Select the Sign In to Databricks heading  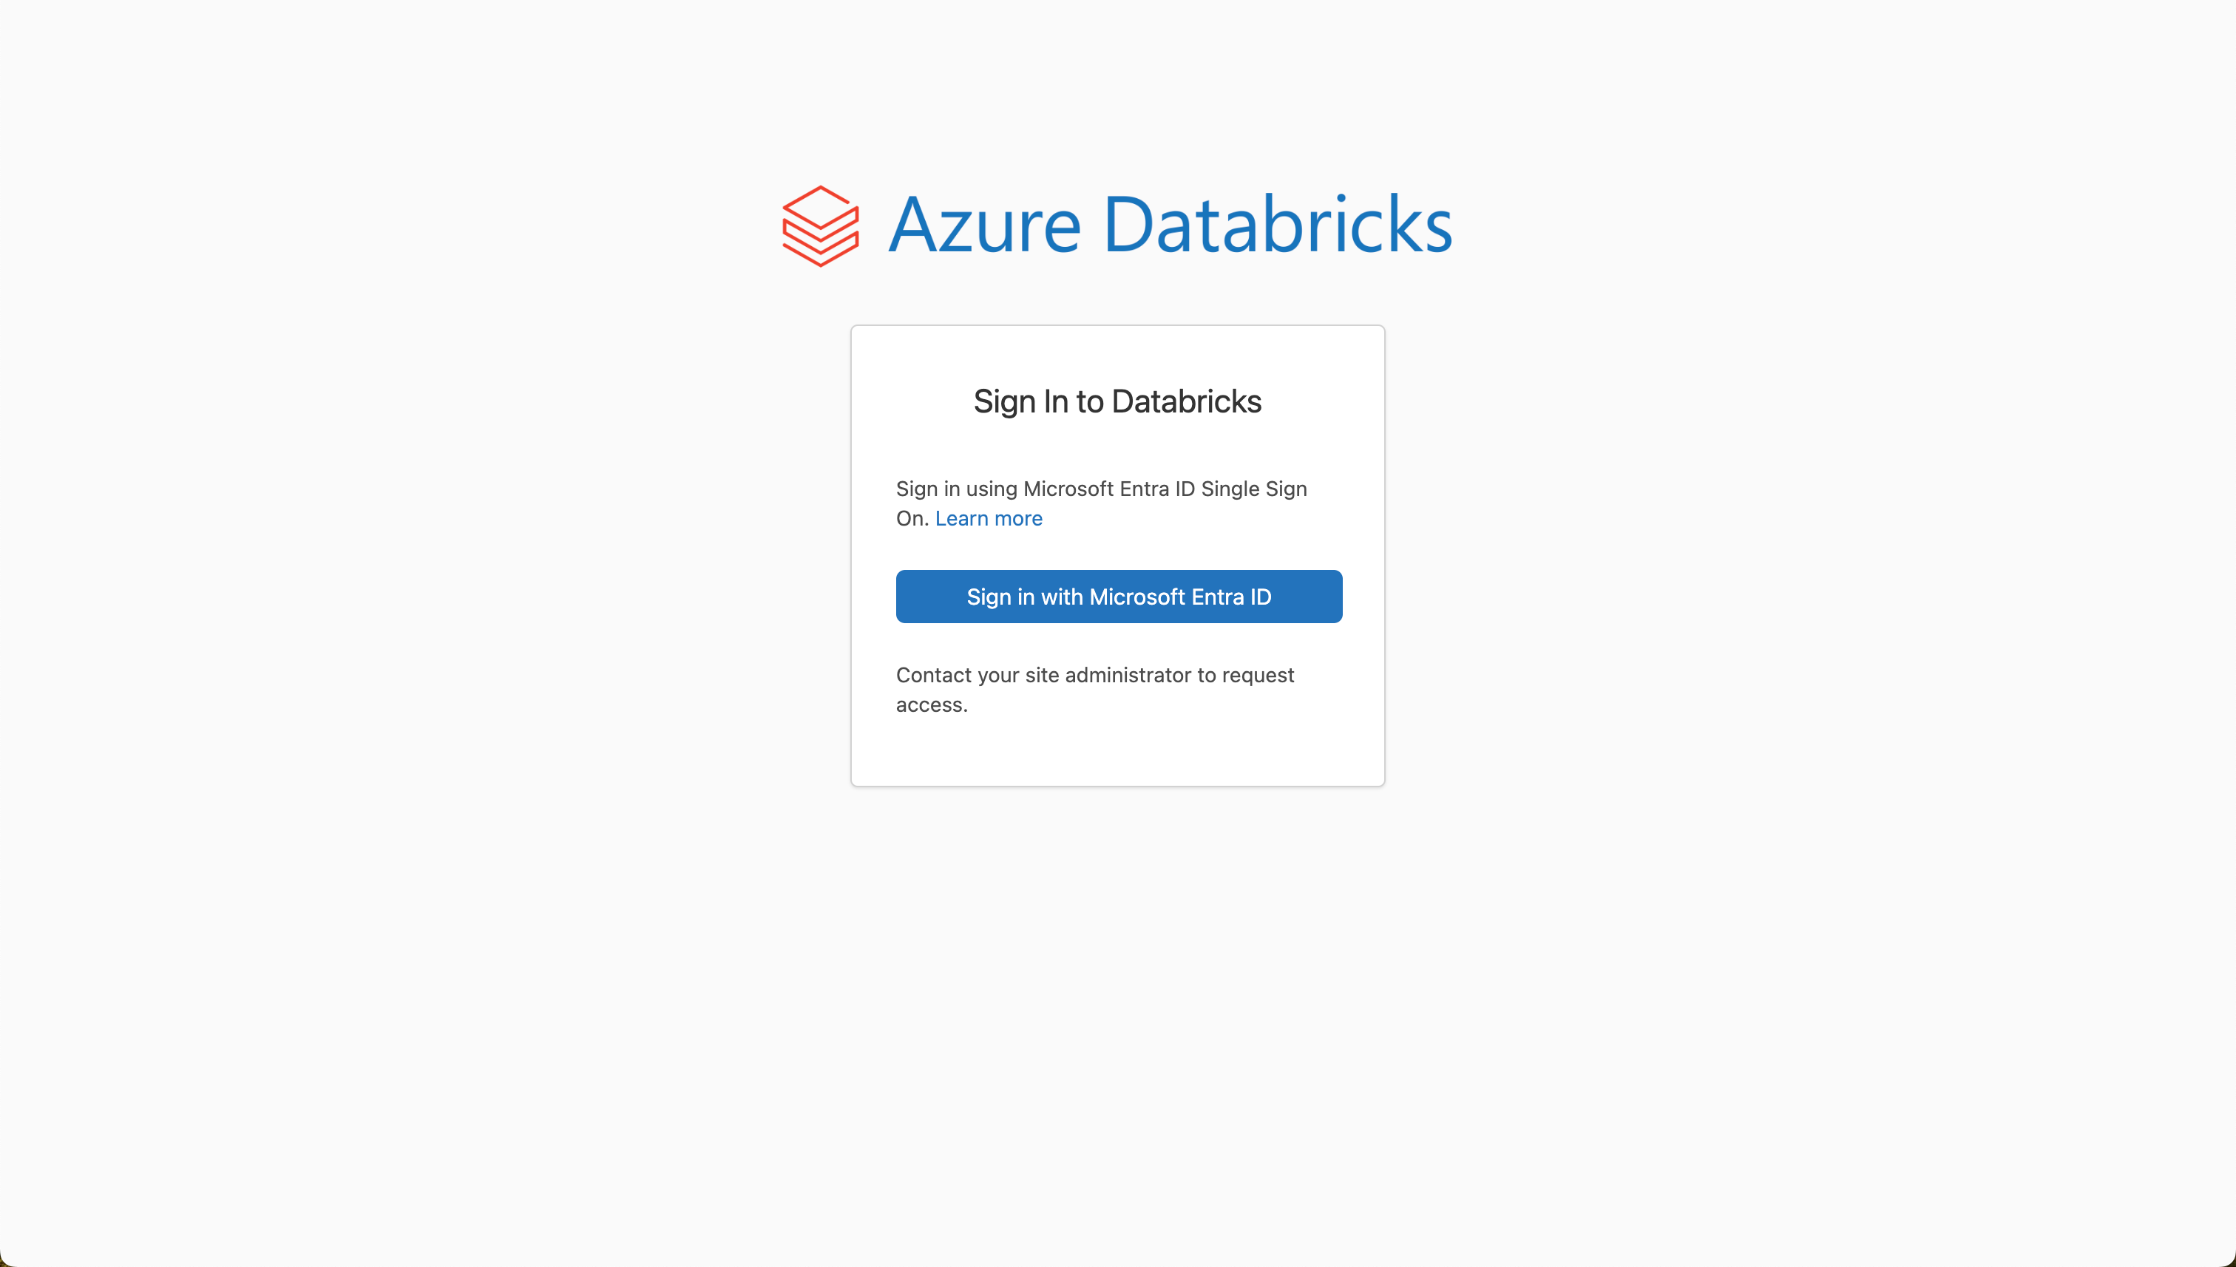coord(1117,401)
